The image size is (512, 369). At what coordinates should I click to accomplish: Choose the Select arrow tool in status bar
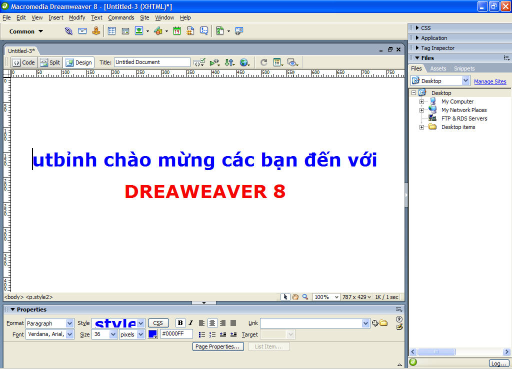tap(285, 297)
